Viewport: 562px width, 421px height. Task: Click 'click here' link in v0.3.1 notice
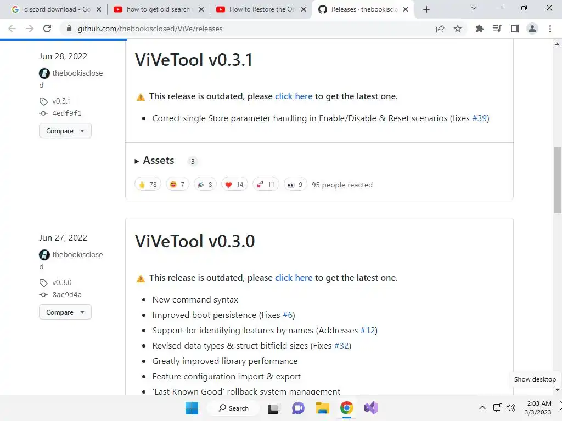(294, 96)
